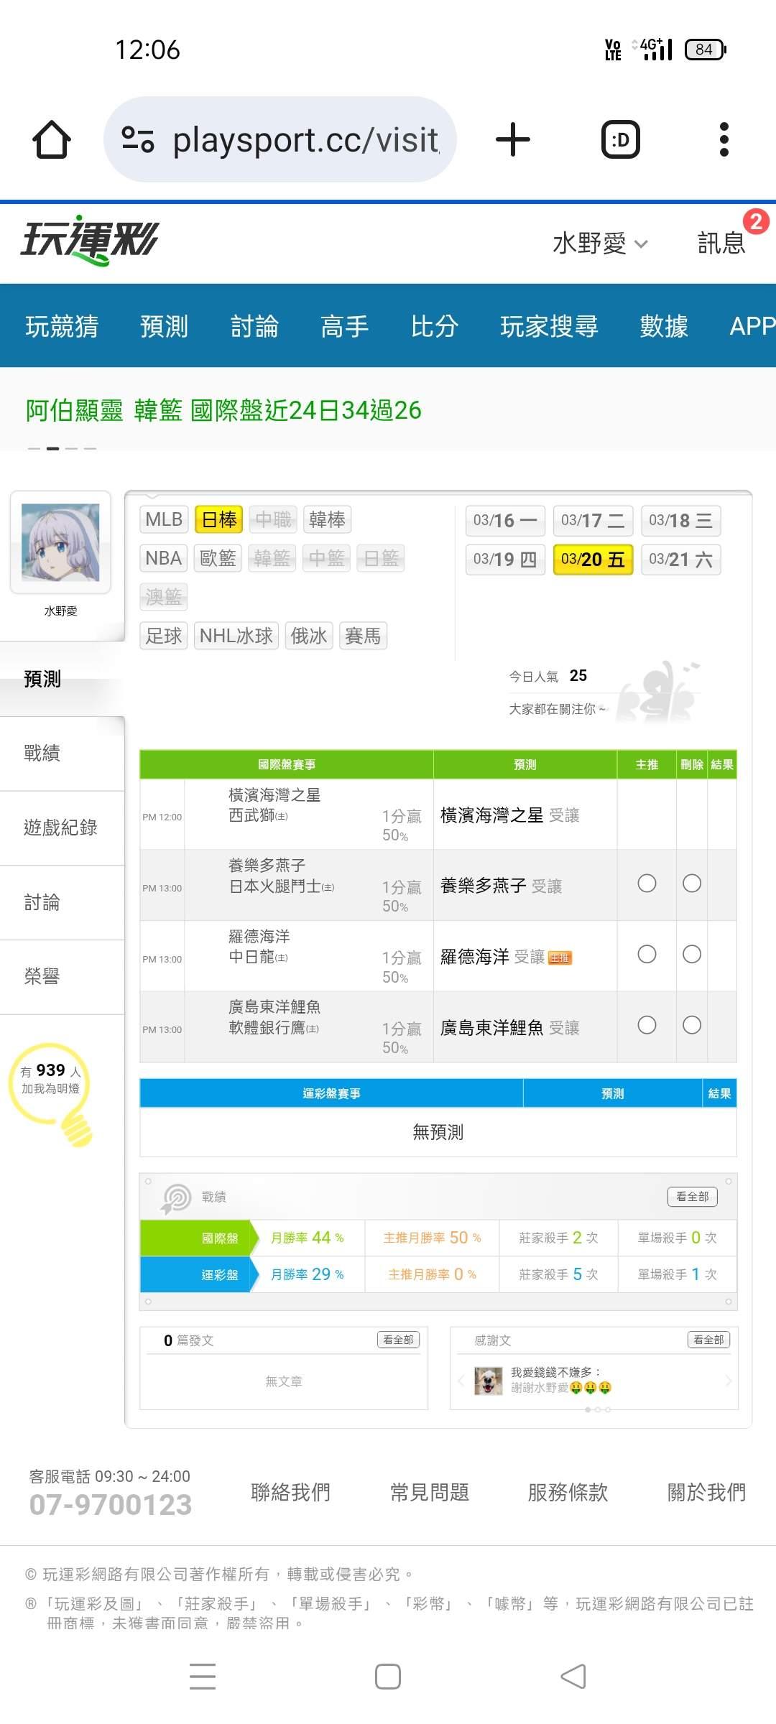Select 賽馬 league filter
776x1724 pixels.
[x=363, y=636]
